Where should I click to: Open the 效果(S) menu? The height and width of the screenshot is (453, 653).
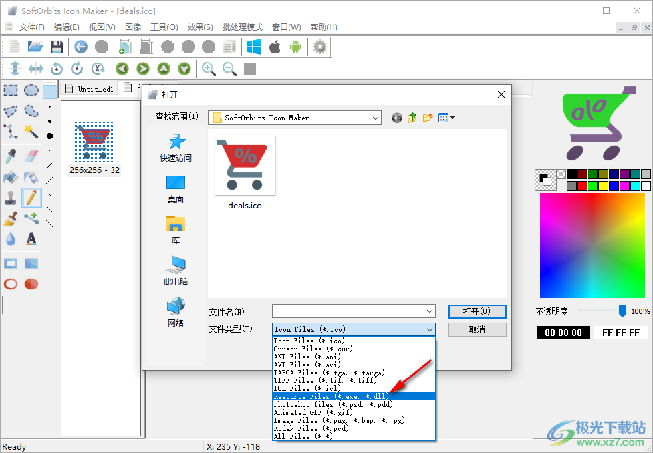200,27
